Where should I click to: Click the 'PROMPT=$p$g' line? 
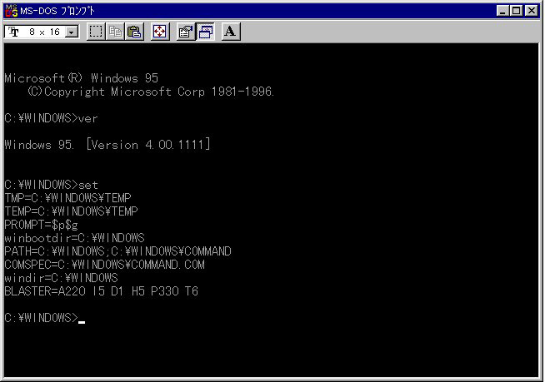pyautogui.click(x=41, y=225)
